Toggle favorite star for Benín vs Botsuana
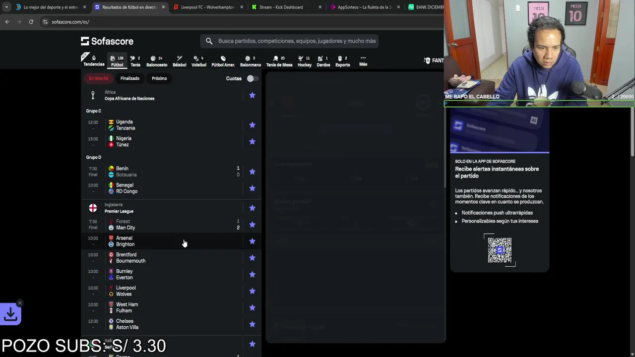Viewport: 635px width, 357px height. point(252,172)
